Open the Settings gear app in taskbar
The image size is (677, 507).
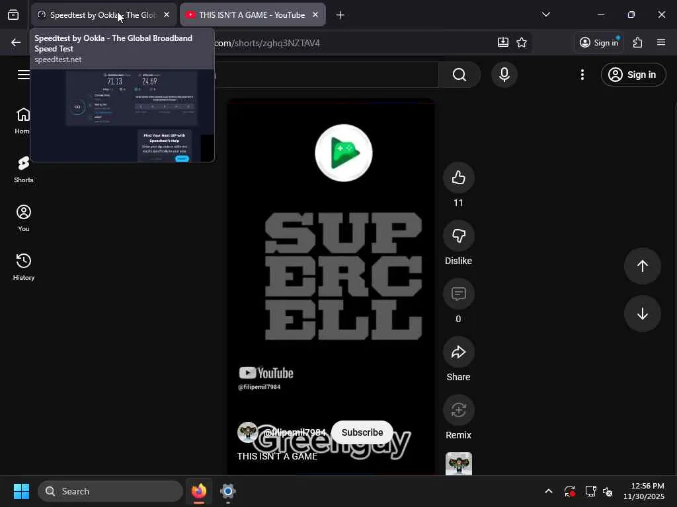tap(228, 491)
